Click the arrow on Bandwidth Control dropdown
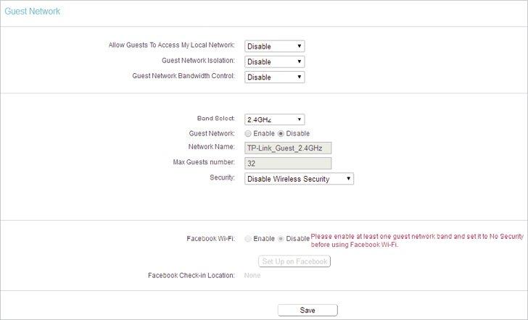Viewport: 528px width, 320px height. tap(299, 77)
